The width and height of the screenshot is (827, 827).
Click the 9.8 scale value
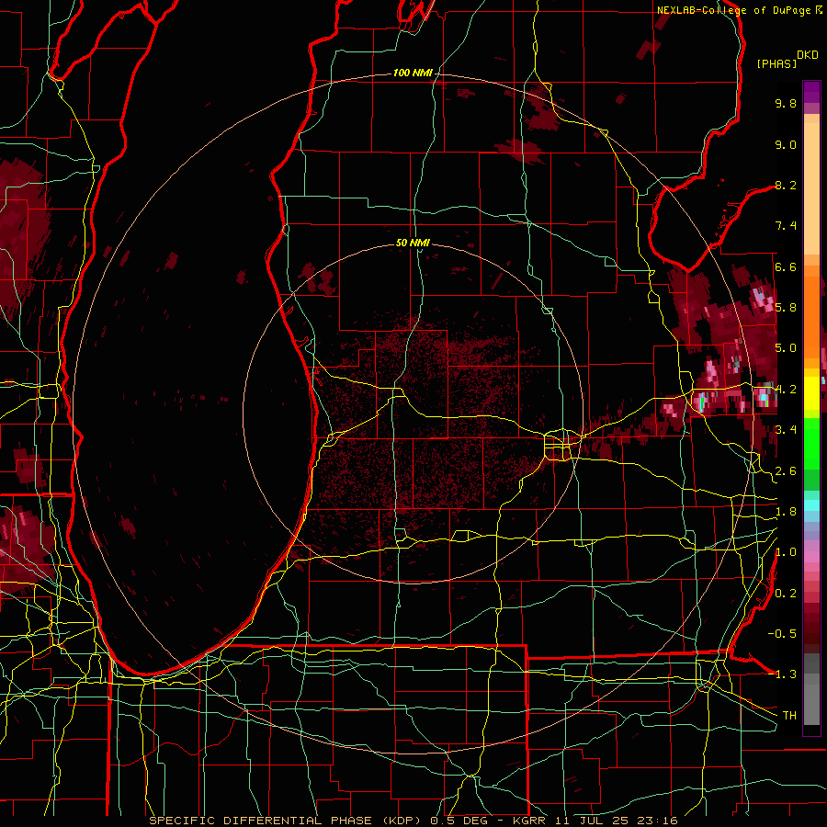786,103
